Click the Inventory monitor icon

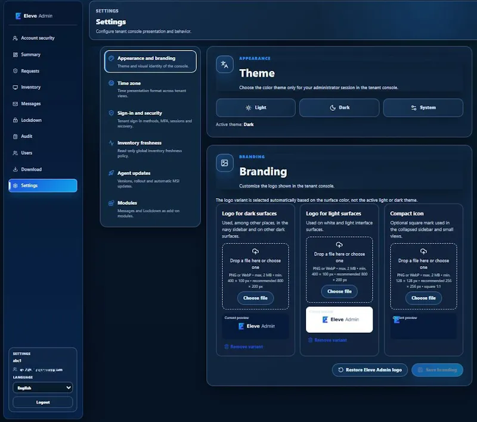click(16, 87)
